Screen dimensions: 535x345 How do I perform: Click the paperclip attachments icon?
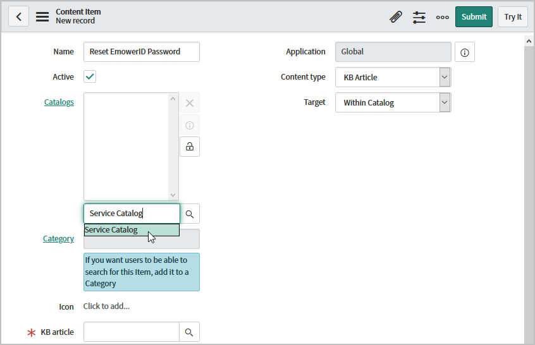pos(396,17)
